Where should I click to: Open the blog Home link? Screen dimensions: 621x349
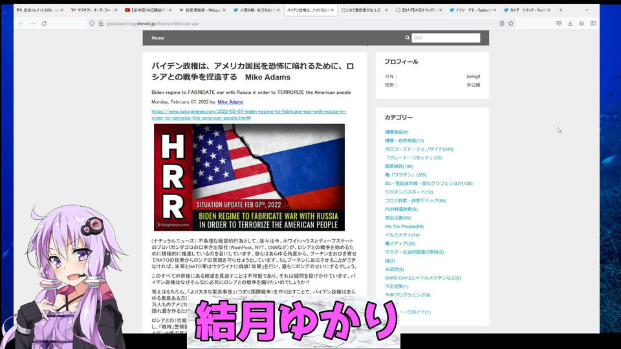coord(158,38)
